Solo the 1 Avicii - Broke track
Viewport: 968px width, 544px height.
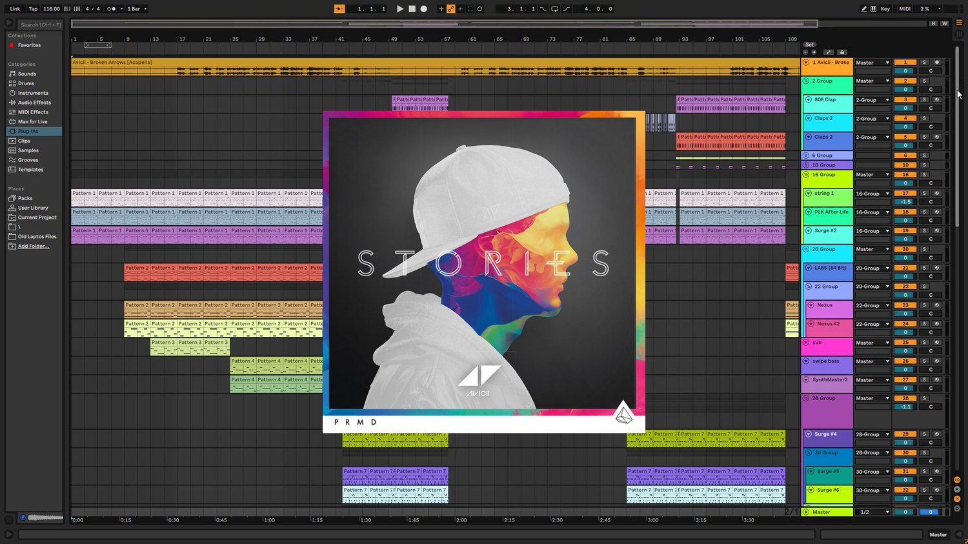point(924,63)
